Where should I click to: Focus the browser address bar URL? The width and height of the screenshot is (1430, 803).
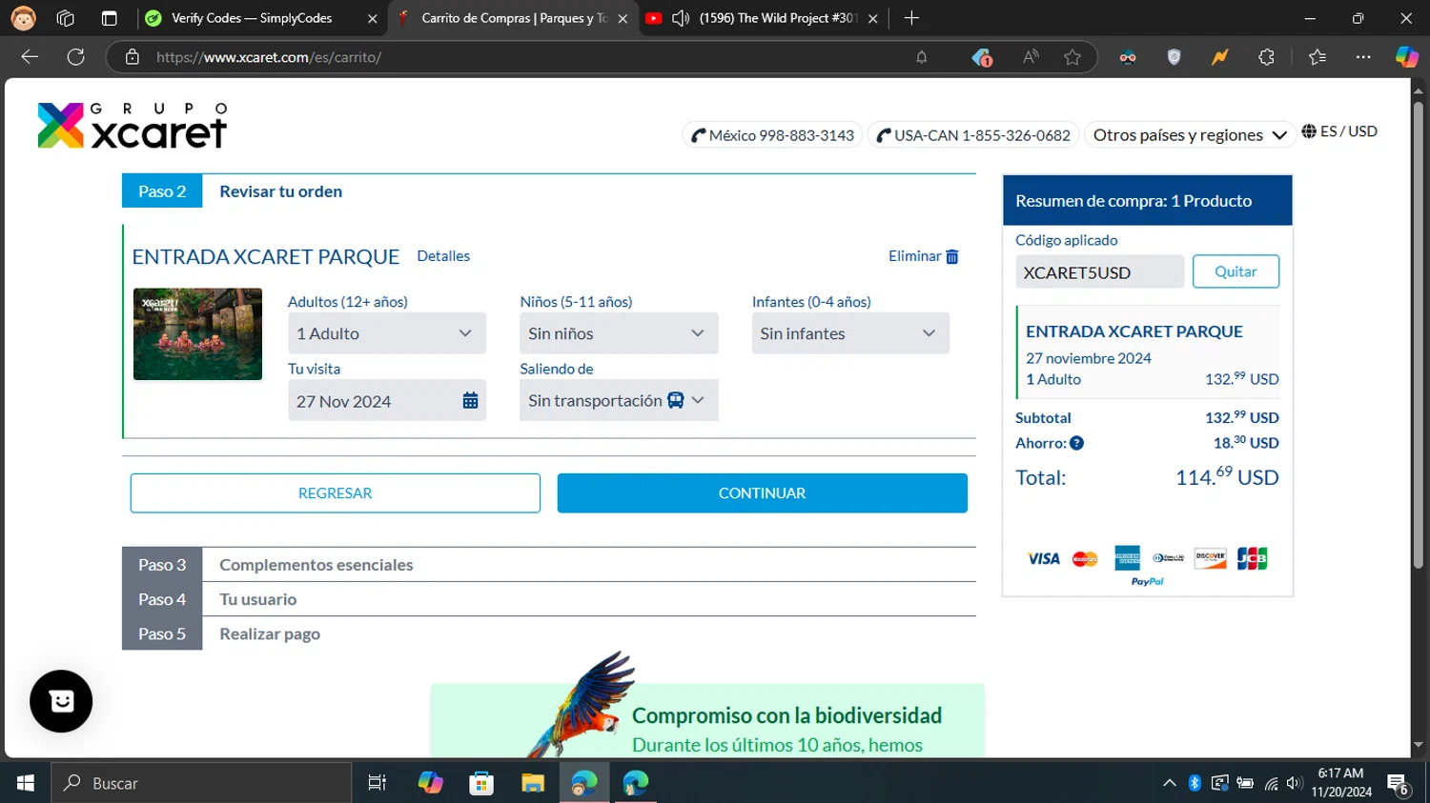[x=269, y=57]
